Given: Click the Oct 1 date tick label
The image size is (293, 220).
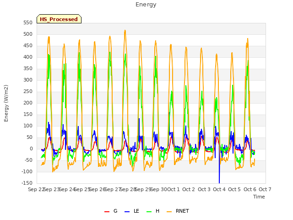Looking at the screenshot, I should (174, 189).
